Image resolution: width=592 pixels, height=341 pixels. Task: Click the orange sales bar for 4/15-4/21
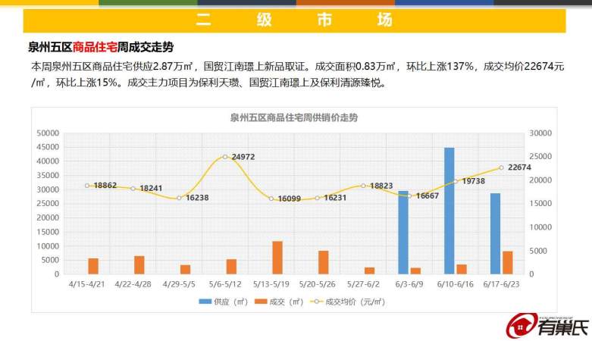(x=93, y=266)
